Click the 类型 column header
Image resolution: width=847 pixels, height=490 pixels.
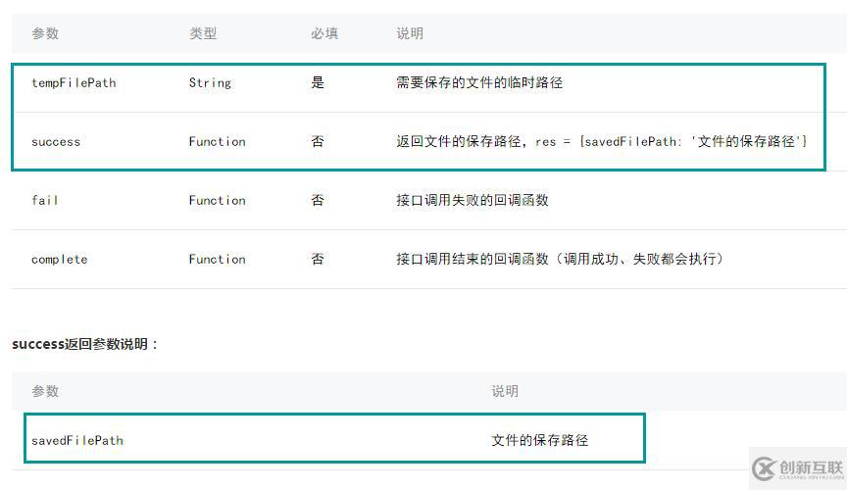pos(203,33)
